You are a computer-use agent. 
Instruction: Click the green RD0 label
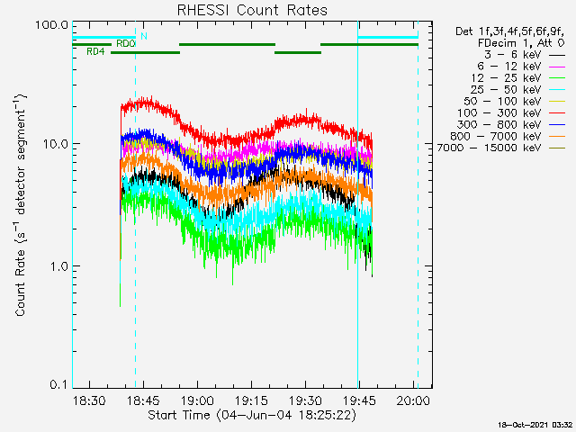pyautogui.click(x=126, y=43)
